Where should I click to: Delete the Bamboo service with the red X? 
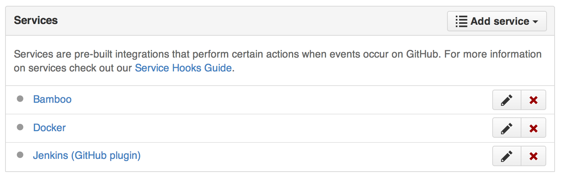pyautogui.click(x=533, y=100)
